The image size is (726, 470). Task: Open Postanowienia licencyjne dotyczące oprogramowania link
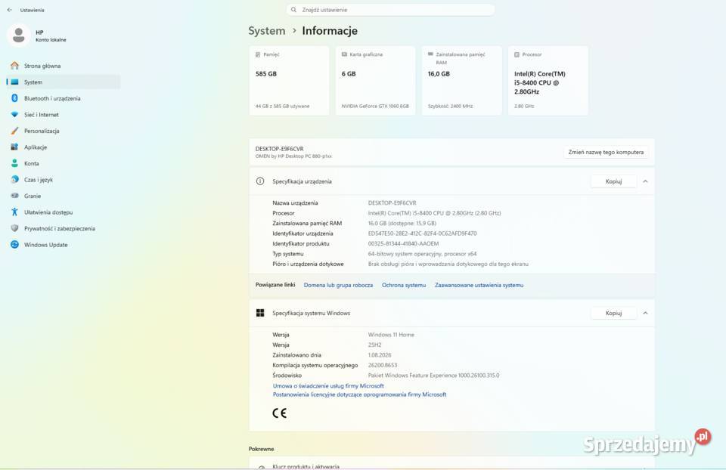pyautogui.click(x=359, y=394)
